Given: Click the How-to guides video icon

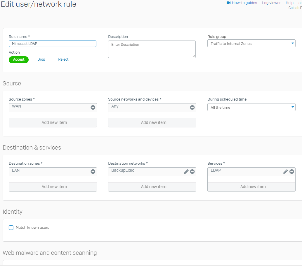Looking at the screenshot, I should click(228, 3).
